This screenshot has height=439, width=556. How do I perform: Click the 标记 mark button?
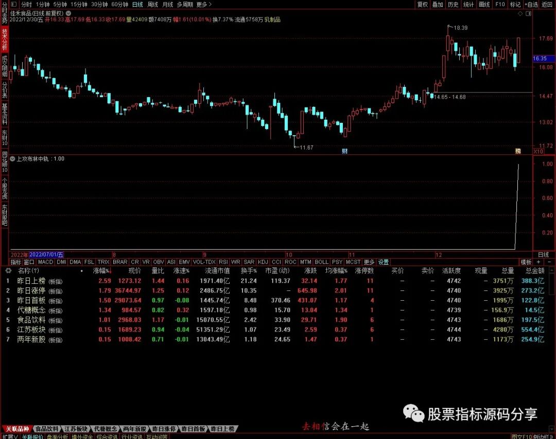click(515, 4)
